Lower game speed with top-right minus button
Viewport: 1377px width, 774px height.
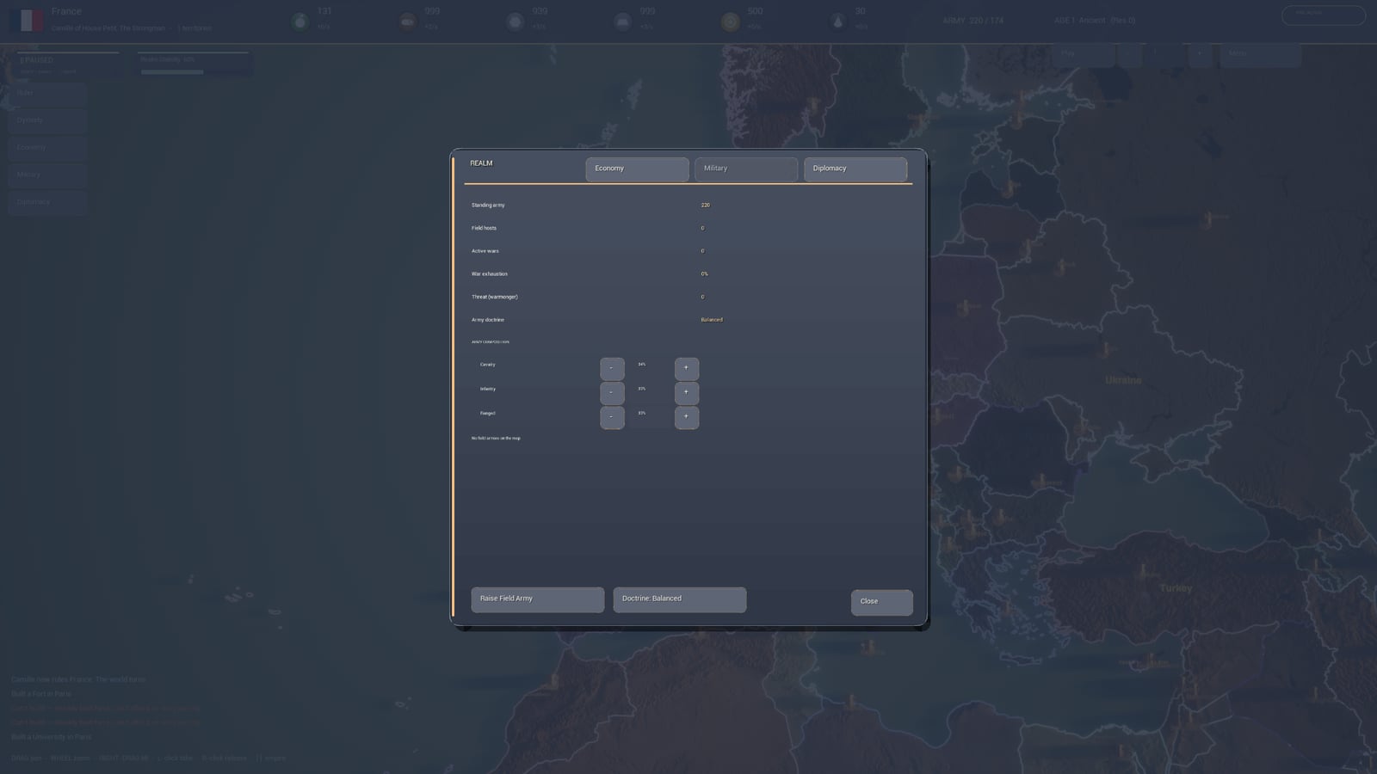coord(1129,54)
